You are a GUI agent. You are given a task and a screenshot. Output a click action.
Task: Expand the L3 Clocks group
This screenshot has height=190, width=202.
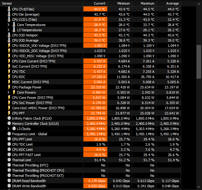(9, 129)
